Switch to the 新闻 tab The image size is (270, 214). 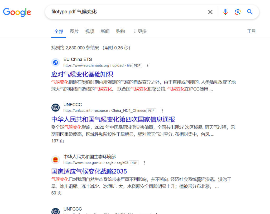(105, 31)
